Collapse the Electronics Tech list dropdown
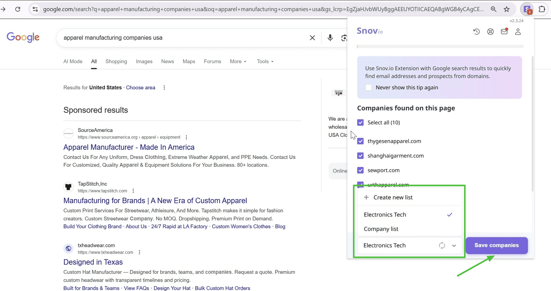Screen dimensions: 551x291 [454, 246]
